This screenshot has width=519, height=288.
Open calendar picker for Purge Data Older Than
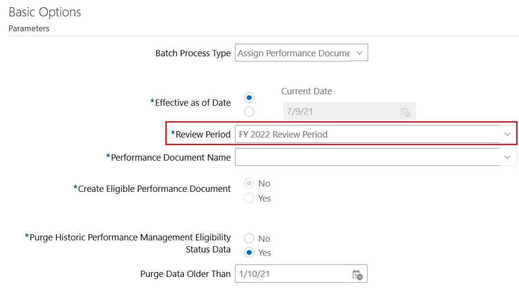pyautogui.click(x=358, y=275)
